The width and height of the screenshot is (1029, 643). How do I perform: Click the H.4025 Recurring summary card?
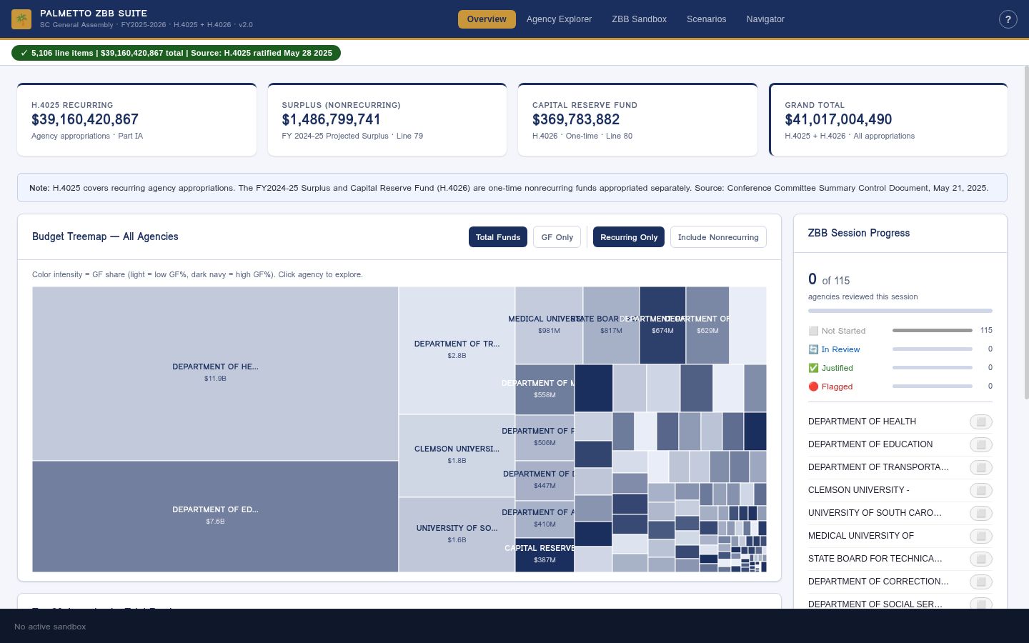click(136, 119)
